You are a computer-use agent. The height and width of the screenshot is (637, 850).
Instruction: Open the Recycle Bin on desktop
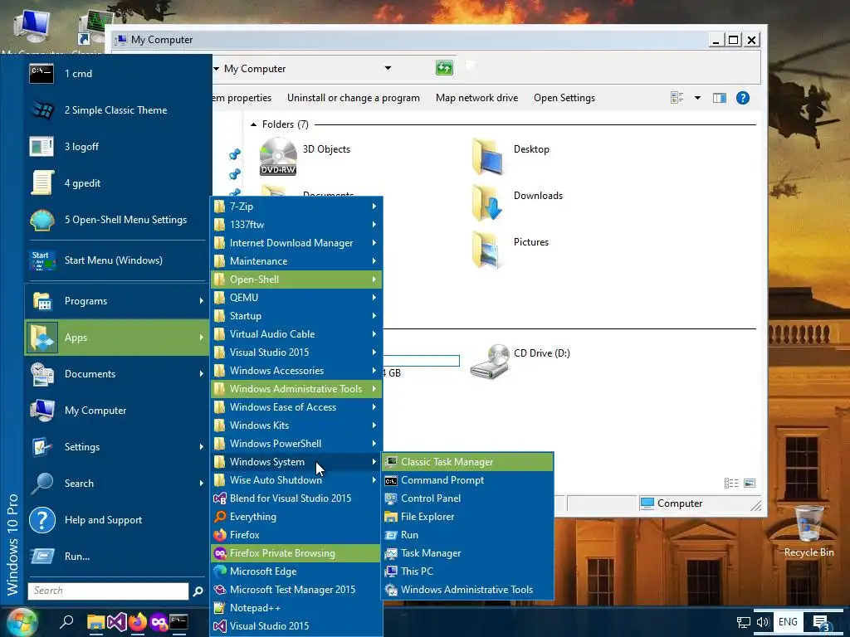(x=808, y=532)
